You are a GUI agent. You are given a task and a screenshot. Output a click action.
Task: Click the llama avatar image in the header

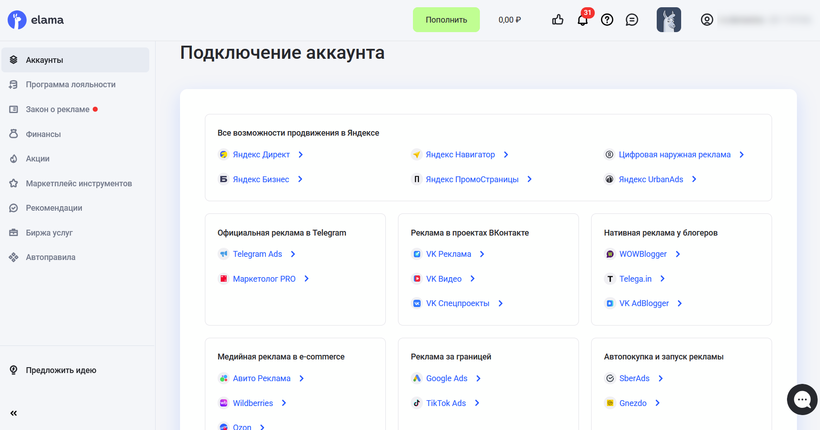click(x=668, y=19)
